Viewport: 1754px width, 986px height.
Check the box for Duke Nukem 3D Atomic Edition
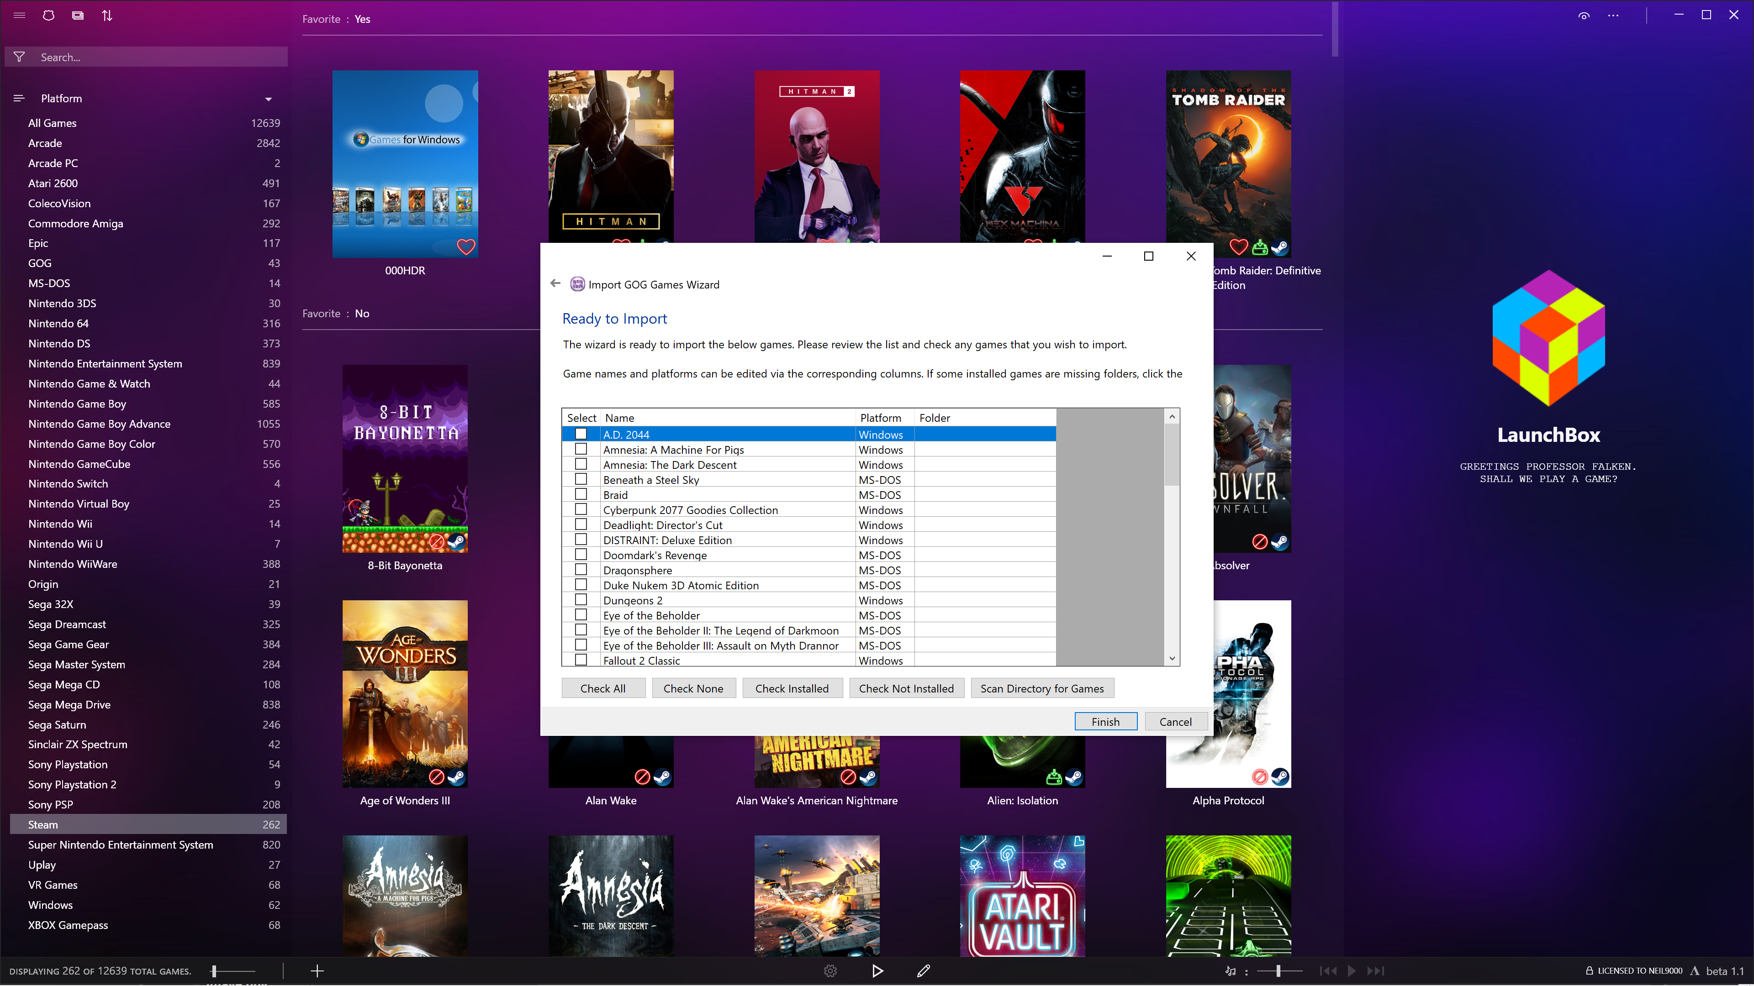tap(581, 585)
